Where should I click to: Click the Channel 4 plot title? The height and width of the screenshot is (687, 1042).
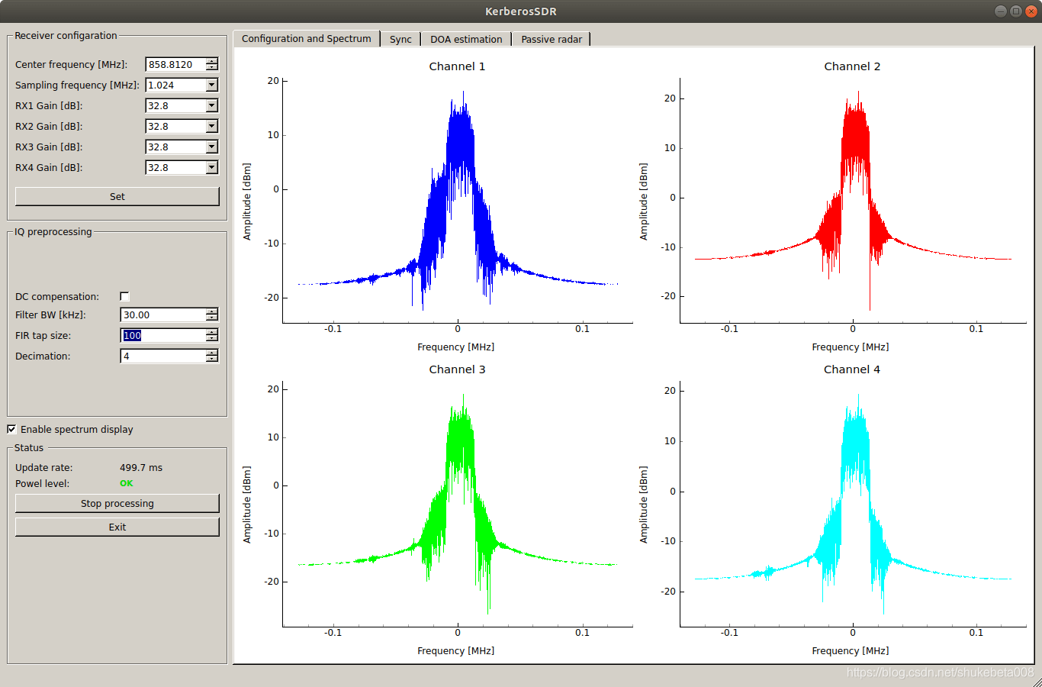852,369
